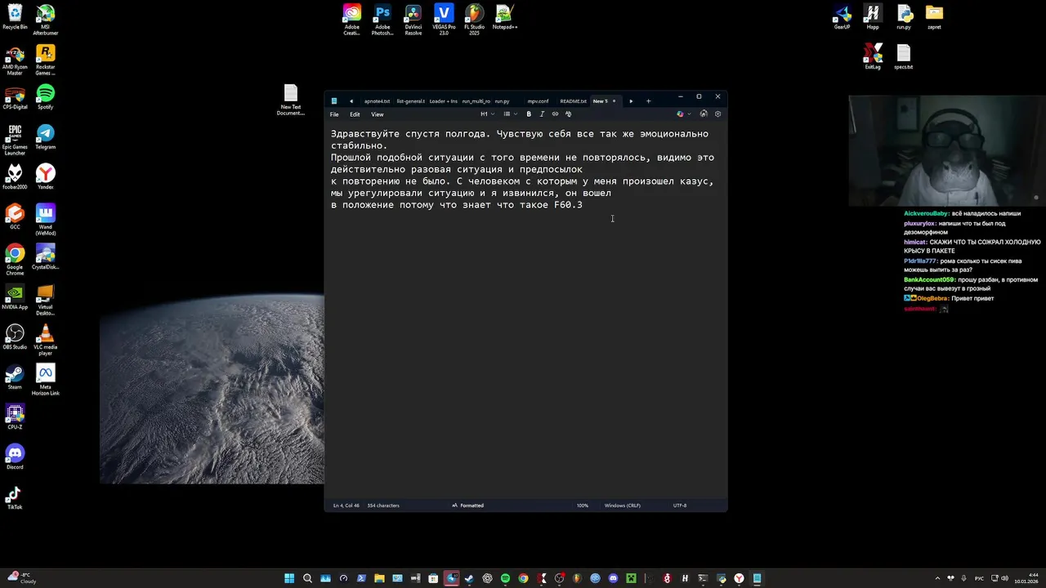Select the foobar2000 desktop icon
1046x588 pixels.
[15, 177]
